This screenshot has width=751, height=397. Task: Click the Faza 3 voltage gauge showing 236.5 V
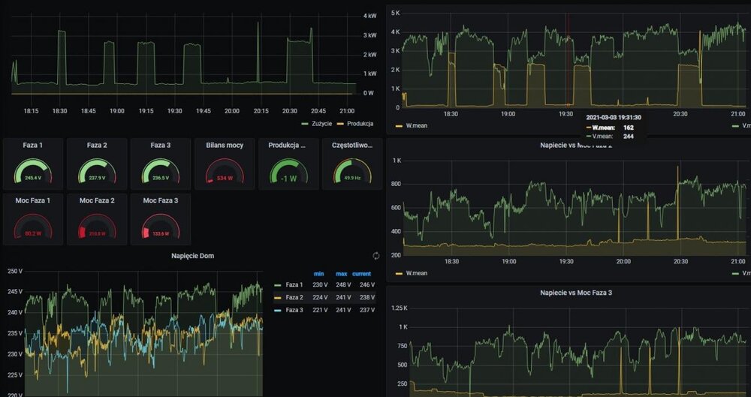click(160, 173)
